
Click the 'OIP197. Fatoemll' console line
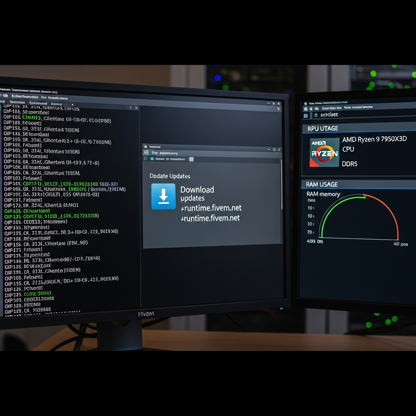23,200
